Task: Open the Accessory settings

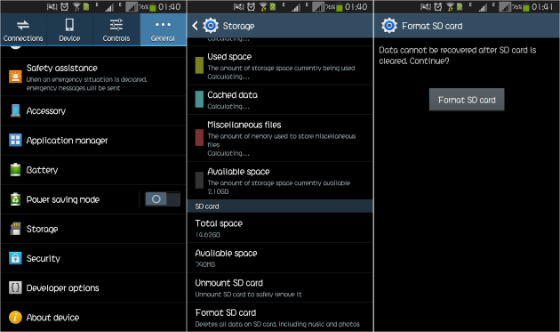Action: [x=93, y=110]
